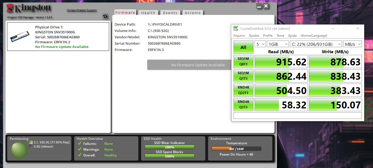Open the MB/s unit dropdown
373x168 pixels.
tap(353, 44)
